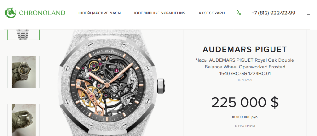Click the 18 000 000 руб. price
317x136 pixels.
coord(245,117)
